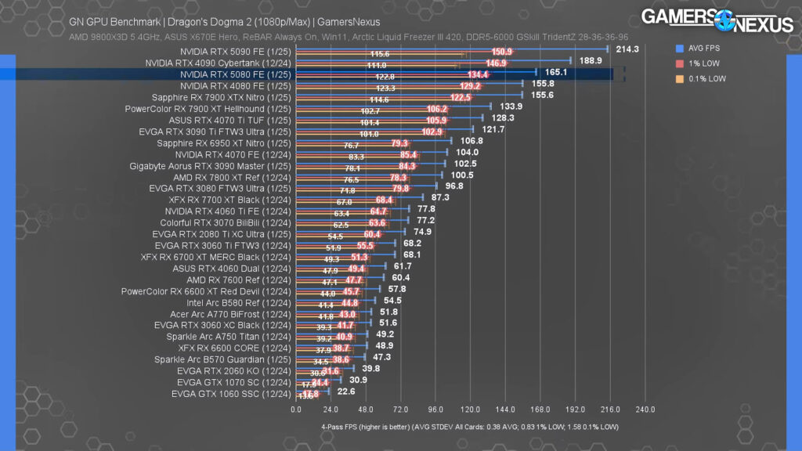The height and width of the screenshot is (451, 802).
Task: Click the 115.6 0.1% low value
Action: (380, 54)
